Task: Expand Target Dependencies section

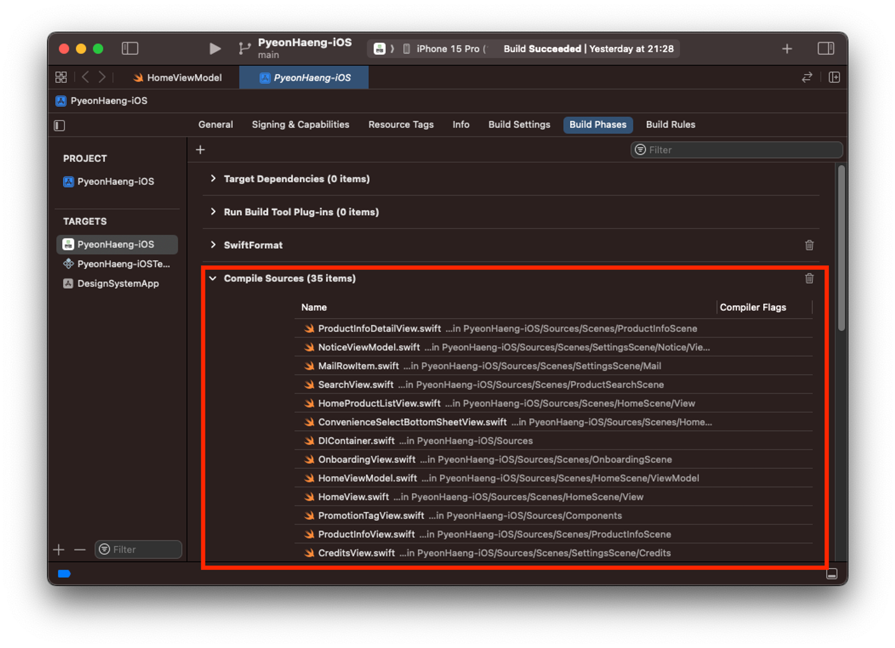Action: tap(213, 179)
